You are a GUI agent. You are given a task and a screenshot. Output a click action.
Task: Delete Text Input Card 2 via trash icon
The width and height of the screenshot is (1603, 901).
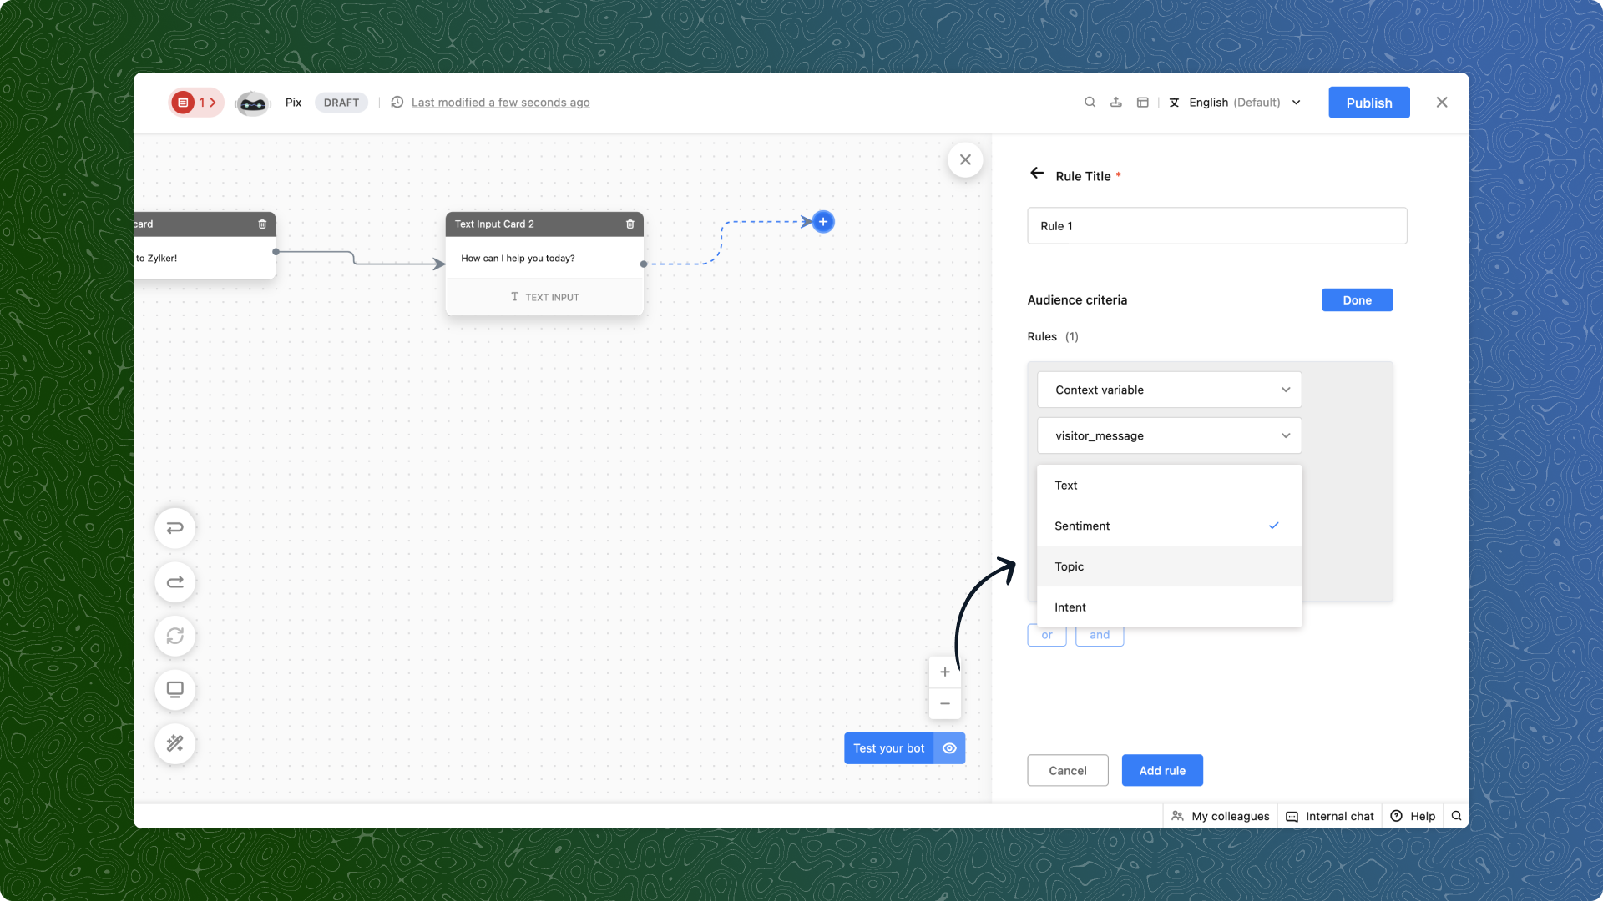[x=630, y=224]
